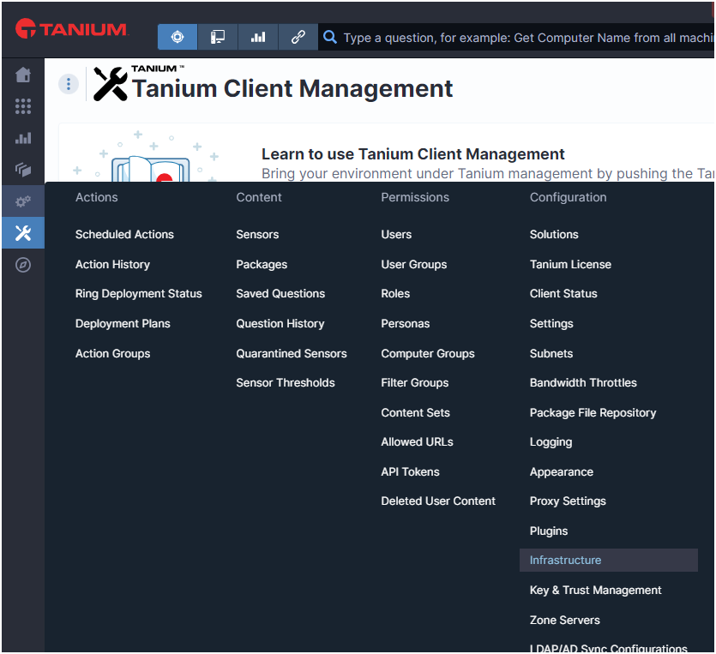Open the three-dot menu beside the page title
Image resolution: width=716 pixels, height=654 pixels.
point(69,84)
